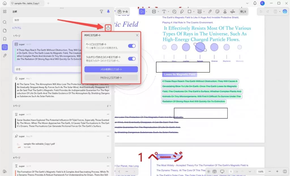Open the two-page view layout icon

(214, 171)
